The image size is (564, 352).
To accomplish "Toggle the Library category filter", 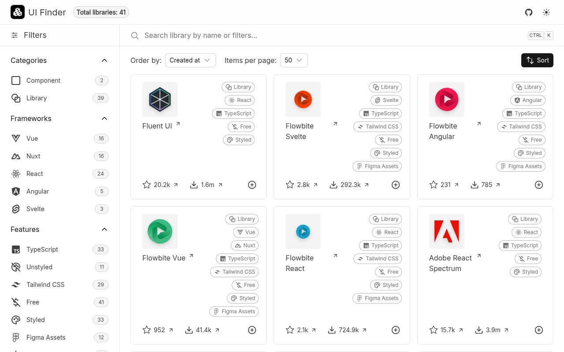I will click(x=59, y=98).
